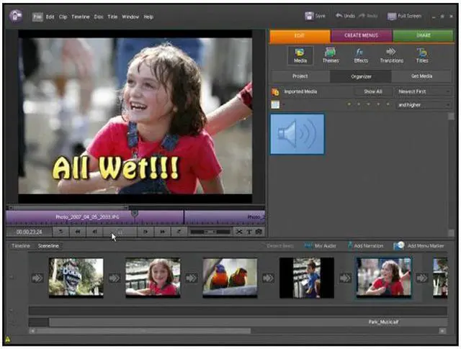Viewport: 461px width, 349px height.
Task: Select the Titles panel icon
Action: coord(422,55)
